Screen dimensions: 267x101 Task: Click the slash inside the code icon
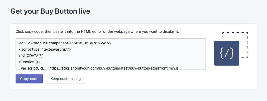227,53
